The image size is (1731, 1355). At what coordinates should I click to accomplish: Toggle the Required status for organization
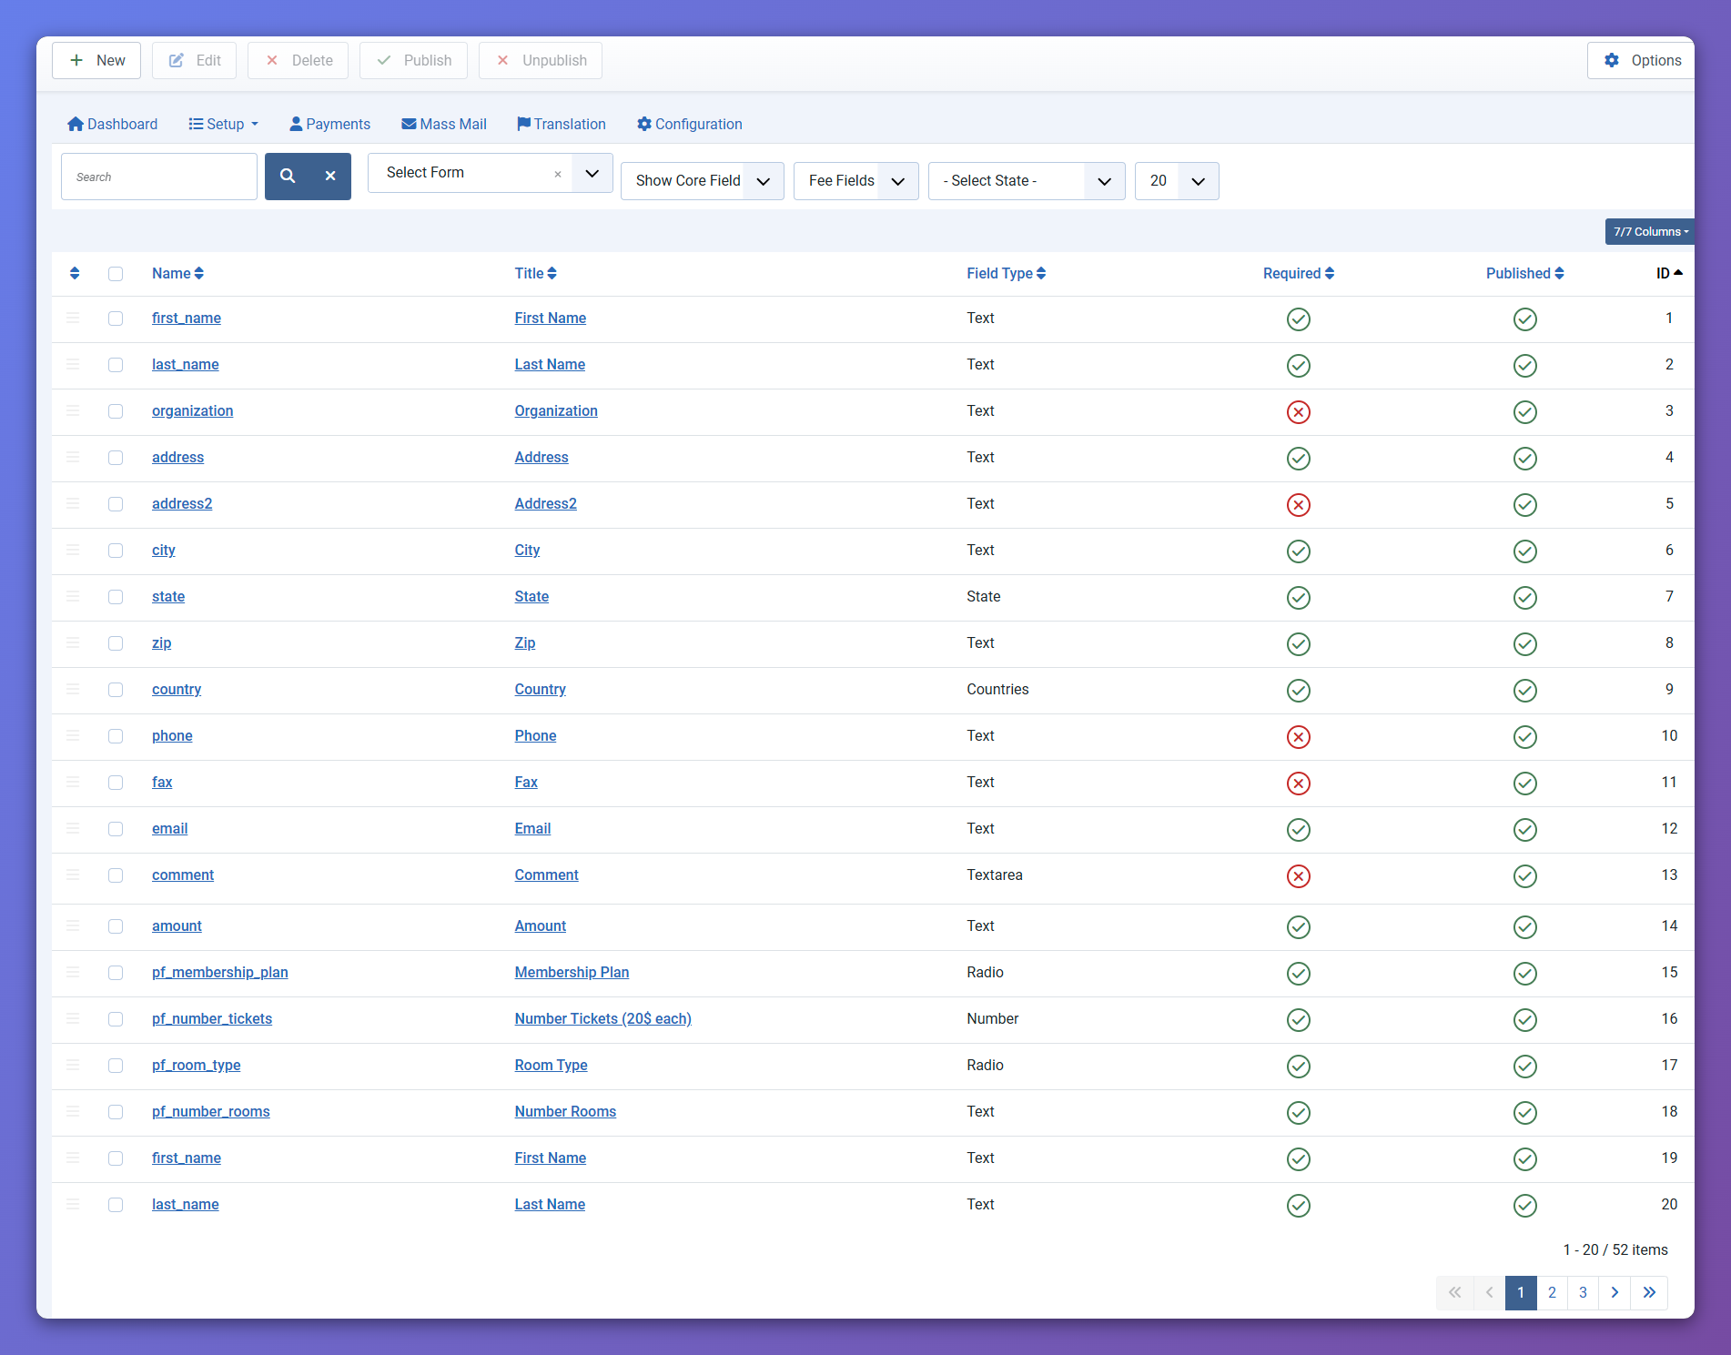(x=1298, y=412)
